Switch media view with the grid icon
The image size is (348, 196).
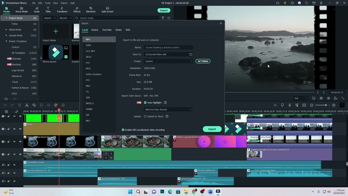point(169,18)
